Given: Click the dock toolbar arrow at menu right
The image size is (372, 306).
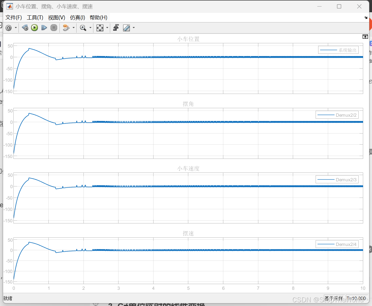Looking at the screenshot, I should click(366, 18).
